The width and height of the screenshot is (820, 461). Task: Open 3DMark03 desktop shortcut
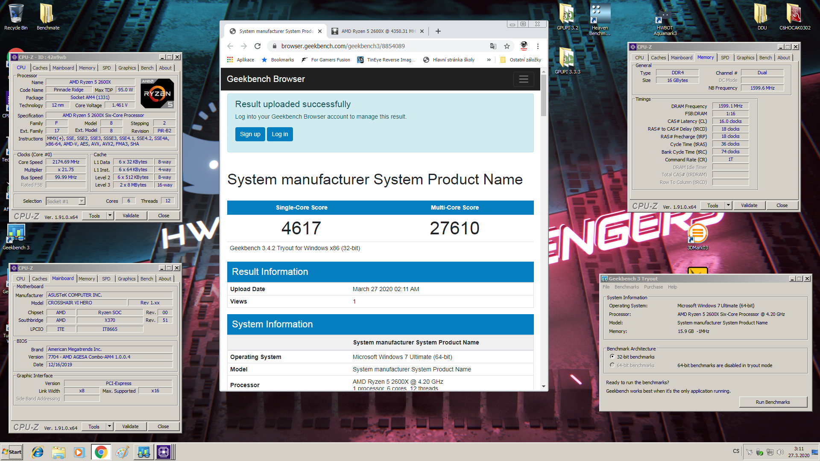[697, 237]
